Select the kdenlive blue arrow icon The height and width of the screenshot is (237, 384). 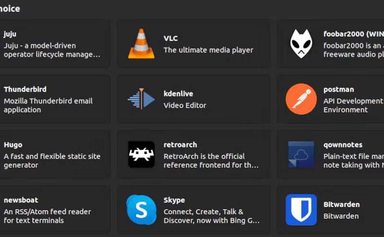(x=141, y=99)
